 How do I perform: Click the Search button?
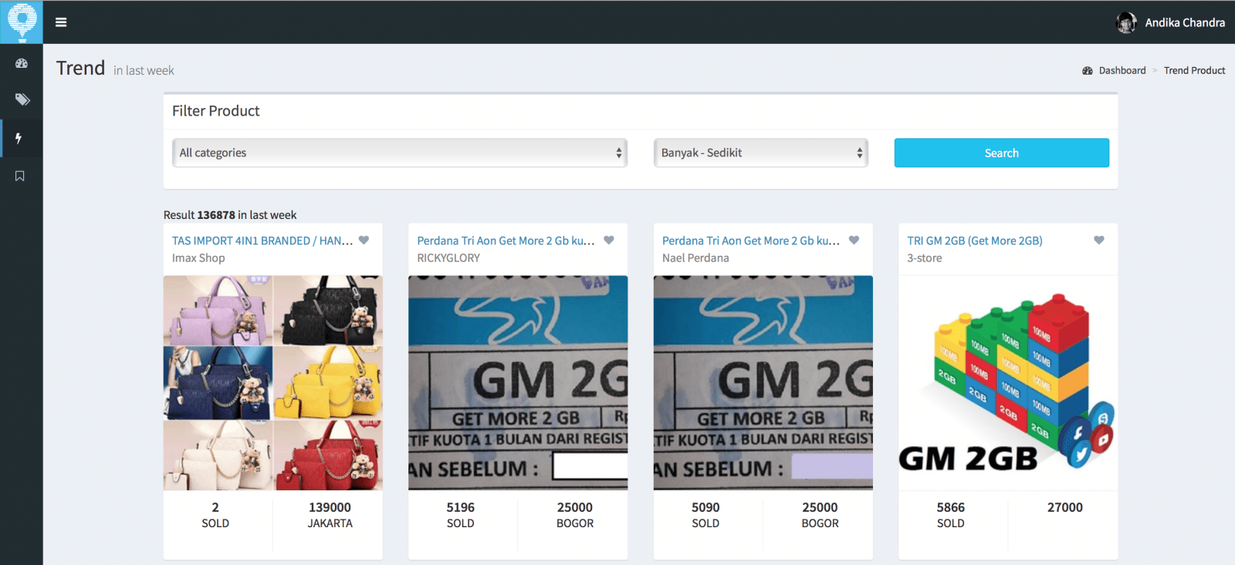click(x=1002, y=153)
